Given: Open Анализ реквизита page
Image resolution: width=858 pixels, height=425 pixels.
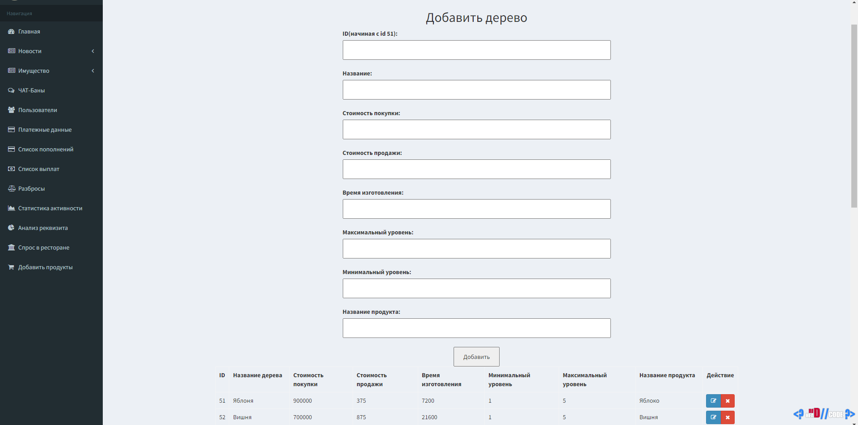Looking at the screenshot, I should tap(51, 228).
